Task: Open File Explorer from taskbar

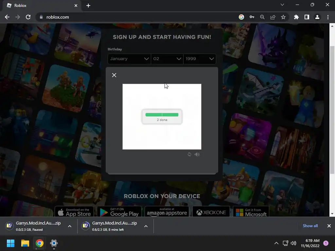Action: 25,243
